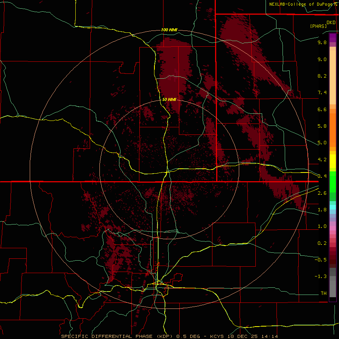
Task: Click the -0.5 value on color scale
Action: coord(321,260)
